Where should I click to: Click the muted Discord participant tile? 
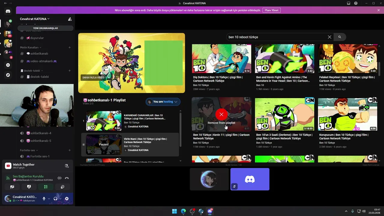[x=250, y=179]
